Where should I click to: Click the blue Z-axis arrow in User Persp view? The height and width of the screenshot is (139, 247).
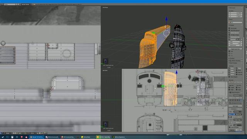[x=166, y=18]
